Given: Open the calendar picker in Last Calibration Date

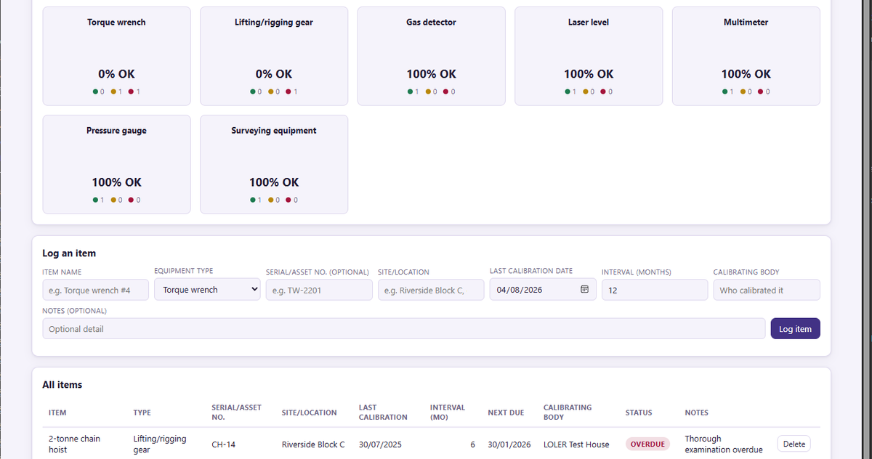Looking at the screenshot, I should click(x=584, y=290).
